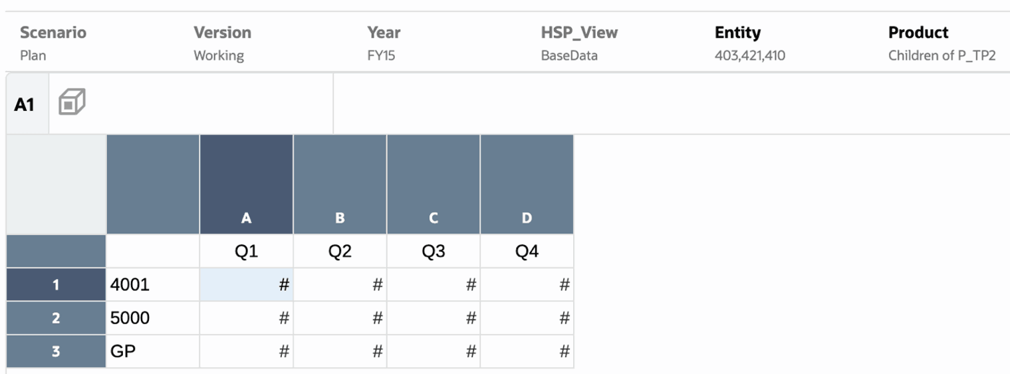Select row 3 header
The image size is (1010, 374).
point(56,351)
